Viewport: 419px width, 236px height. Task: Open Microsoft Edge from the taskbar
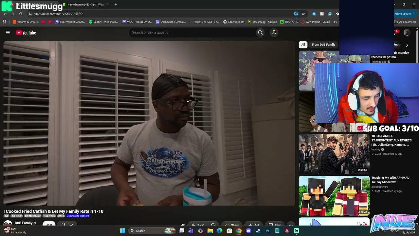pos(220,231)
